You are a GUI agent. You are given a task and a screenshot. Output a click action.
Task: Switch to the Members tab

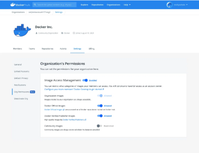(17, 49)
